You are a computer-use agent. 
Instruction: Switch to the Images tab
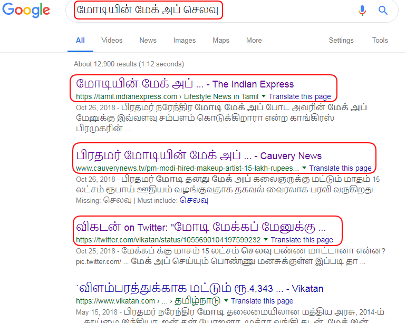pos(185,41)
